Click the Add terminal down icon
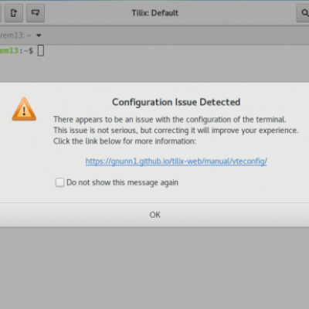This screenshot has width=309, height=309. point(36,13)
